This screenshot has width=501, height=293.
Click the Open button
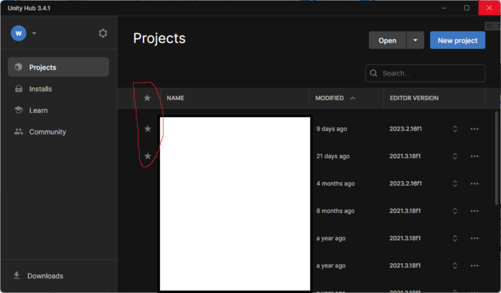pos(387,40)
